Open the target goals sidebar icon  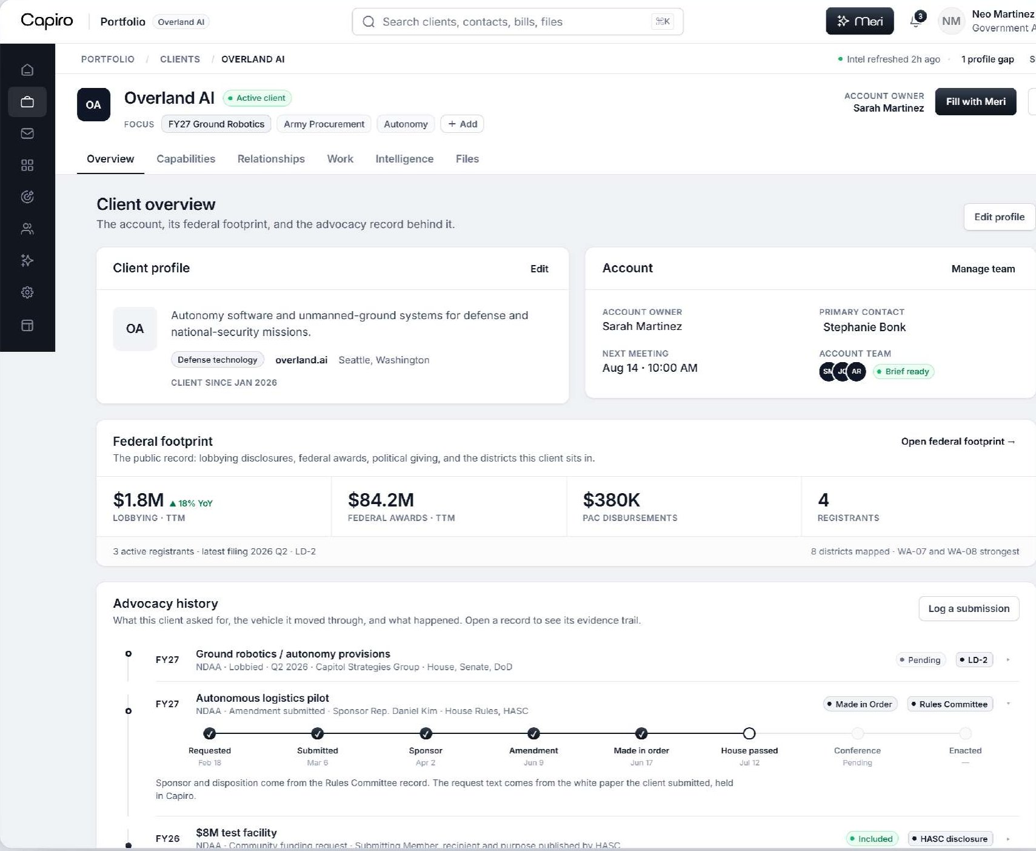tap(27, 197)
